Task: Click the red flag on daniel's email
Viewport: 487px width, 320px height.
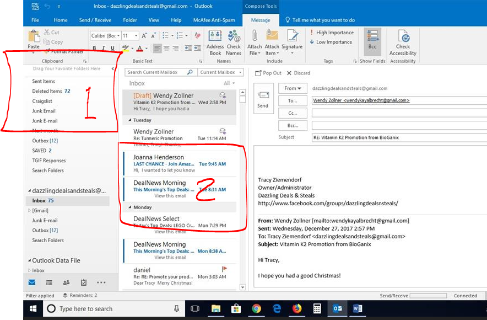Action: pyautogui.click(x=224, y=269)
